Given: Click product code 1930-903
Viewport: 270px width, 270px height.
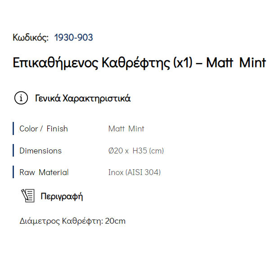Looking at the screenshot, I should click(x=73, y=37).
